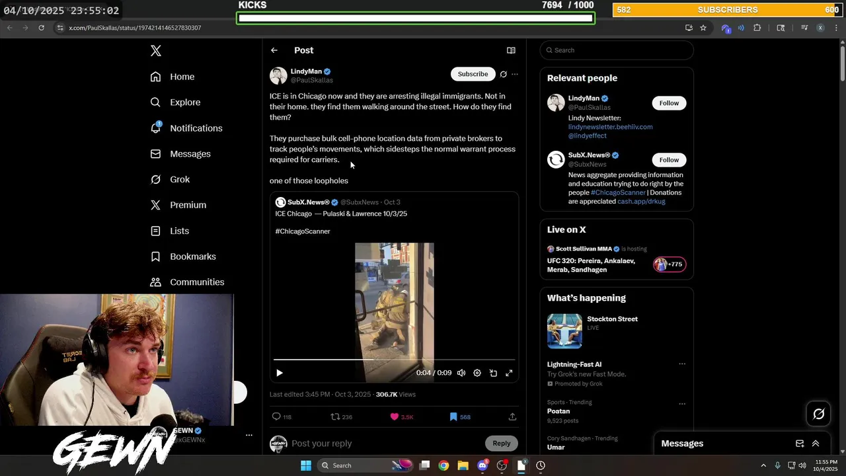
Task: Open @PaulSkallas handle link on post
Action: point(312,80)
